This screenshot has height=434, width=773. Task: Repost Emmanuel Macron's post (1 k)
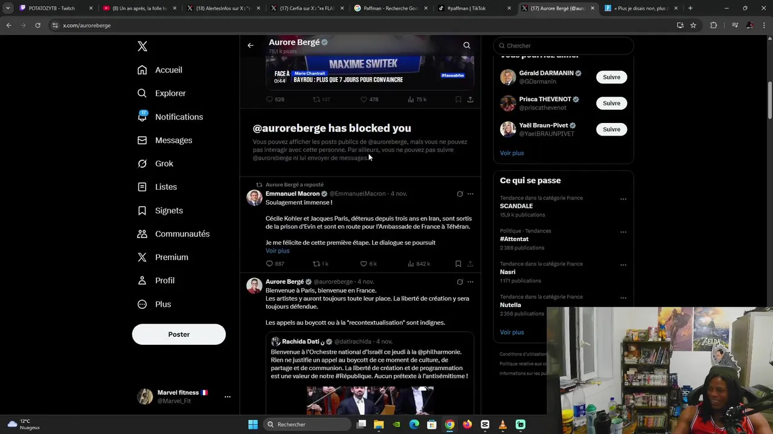[x=320, y=264]
